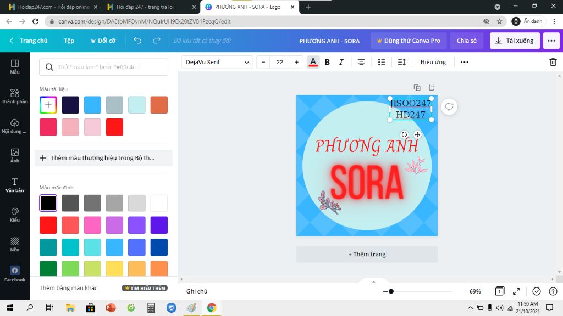Click Thêm màu thương hiệu trong Bộ th...

(103, 158)
